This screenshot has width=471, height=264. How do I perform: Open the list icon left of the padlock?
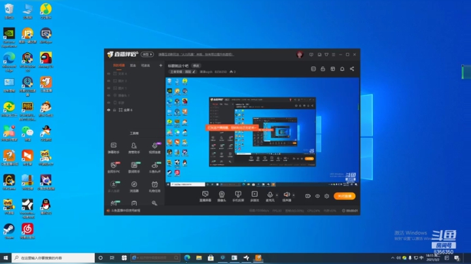[x=313, y=69]
